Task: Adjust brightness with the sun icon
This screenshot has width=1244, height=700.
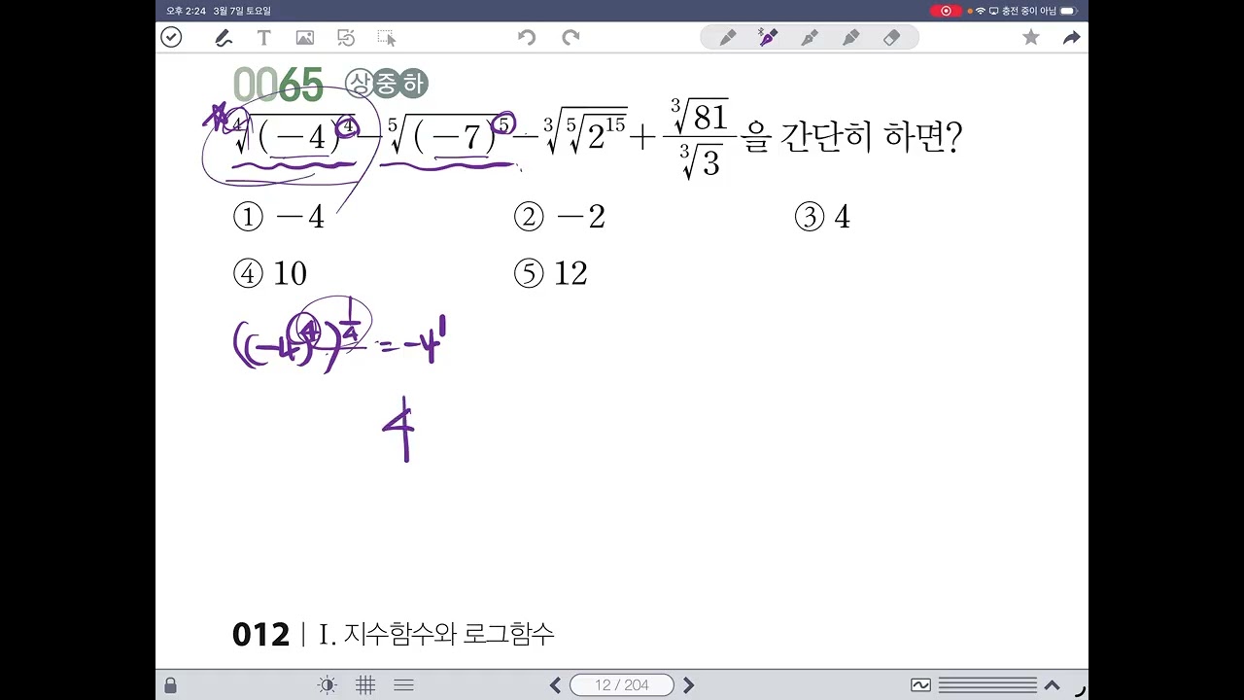Action: pos(328,685)
